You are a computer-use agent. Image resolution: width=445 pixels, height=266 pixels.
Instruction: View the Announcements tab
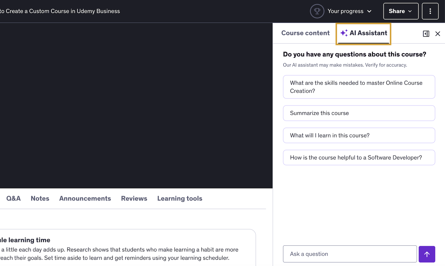(85, 199)
